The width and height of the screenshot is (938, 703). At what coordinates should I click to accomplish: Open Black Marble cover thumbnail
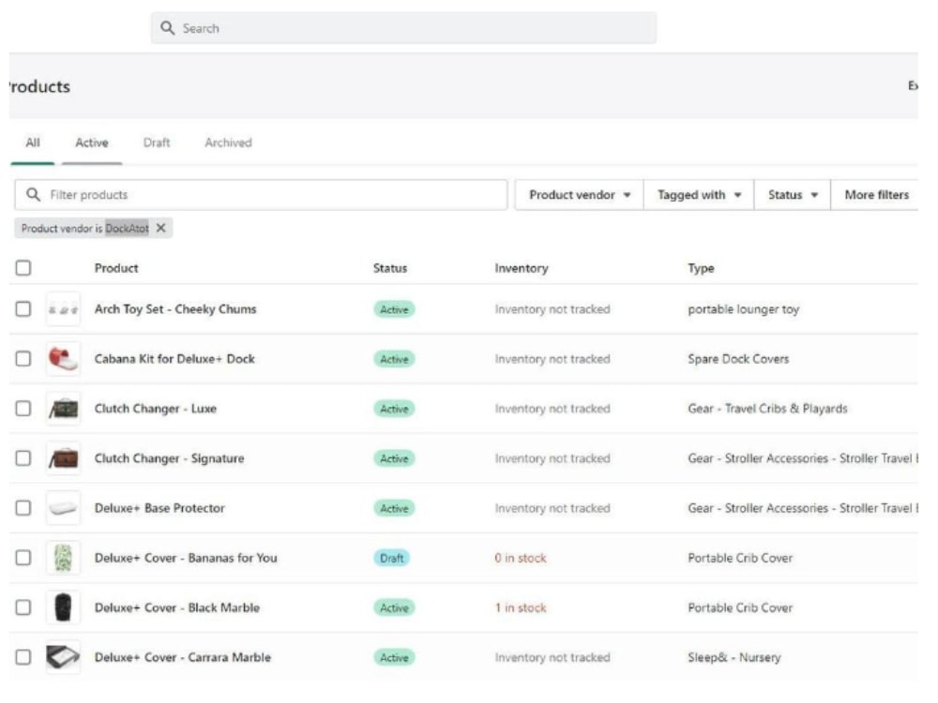click(x=63, y=607)
